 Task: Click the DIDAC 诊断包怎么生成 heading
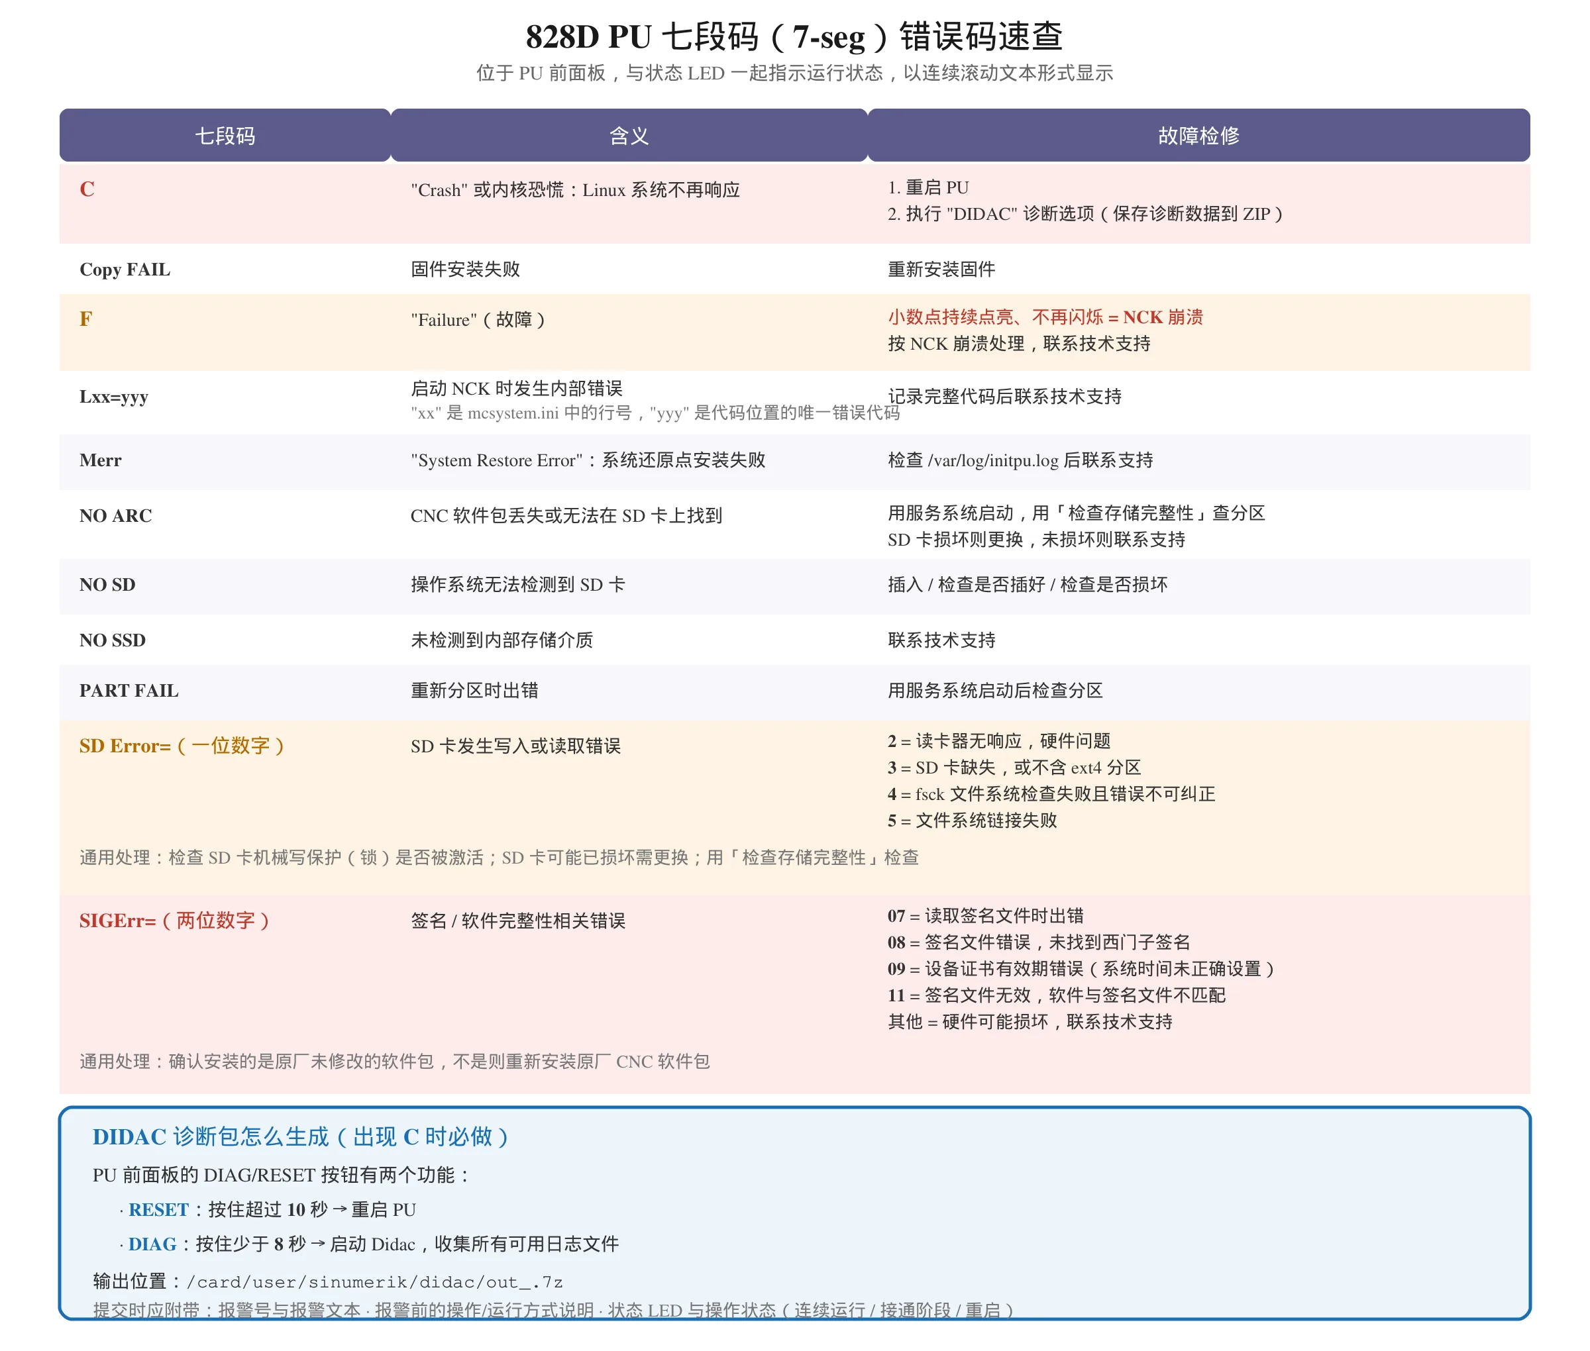click(301, 1136)
